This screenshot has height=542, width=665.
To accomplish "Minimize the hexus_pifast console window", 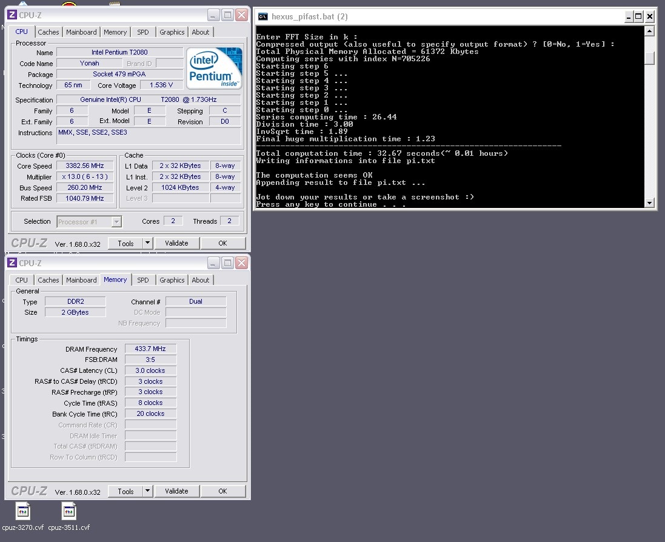I will [x=629, y=16].
